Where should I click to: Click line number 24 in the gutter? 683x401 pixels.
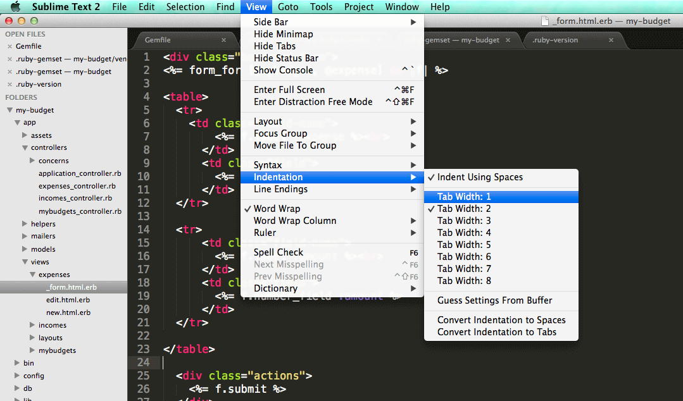click(x=144, y=362)
